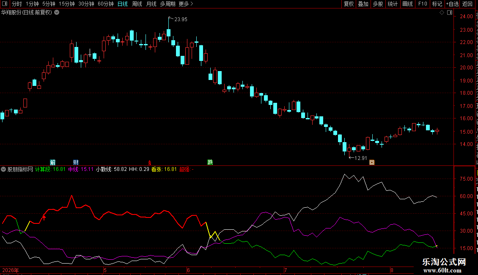Viewport: 478px width, 275px height.
Task: Click the panel layout icon at top-left
Action: click(x=5, y=4)
